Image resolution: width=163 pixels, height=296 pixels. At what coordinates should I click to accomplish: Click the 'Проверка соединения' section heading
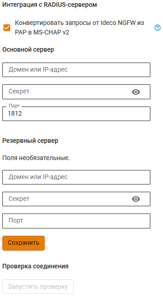(x=35, y=266)
